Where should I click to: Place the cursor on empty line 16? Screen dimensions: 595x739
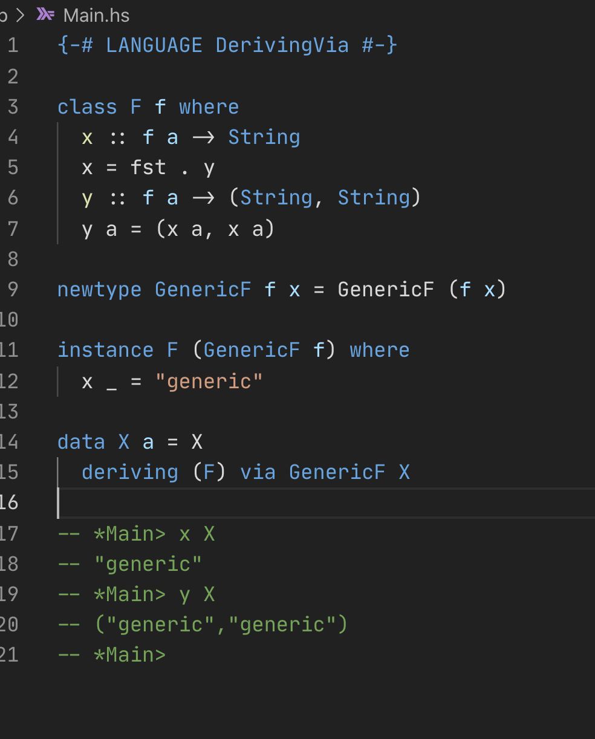click(x=327, y=503)
